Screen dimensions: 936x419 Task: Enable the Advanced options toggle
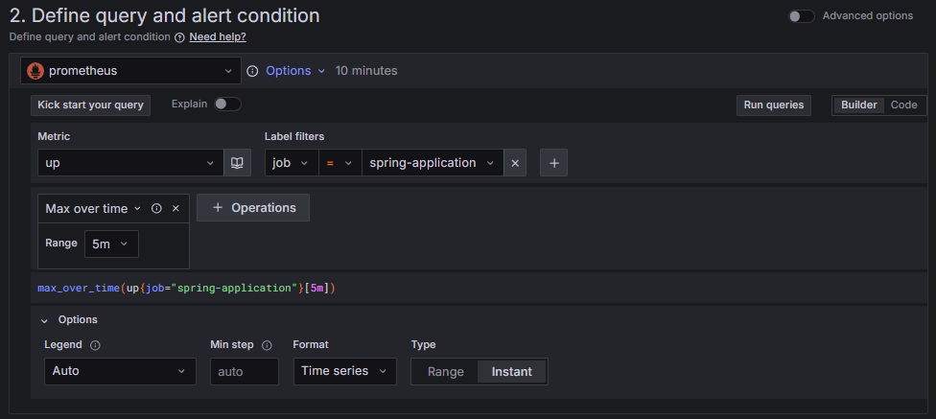(x=801, y=16)
